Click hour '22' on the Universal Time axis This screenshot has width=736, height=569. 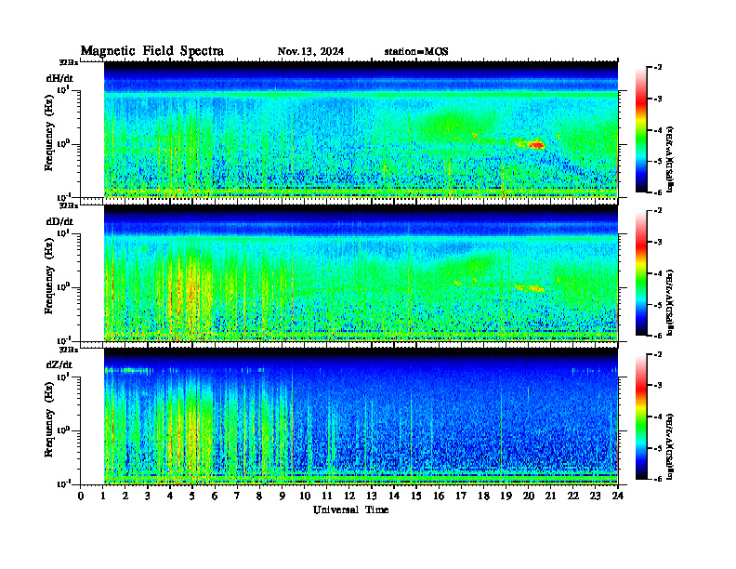click(573, 496)
